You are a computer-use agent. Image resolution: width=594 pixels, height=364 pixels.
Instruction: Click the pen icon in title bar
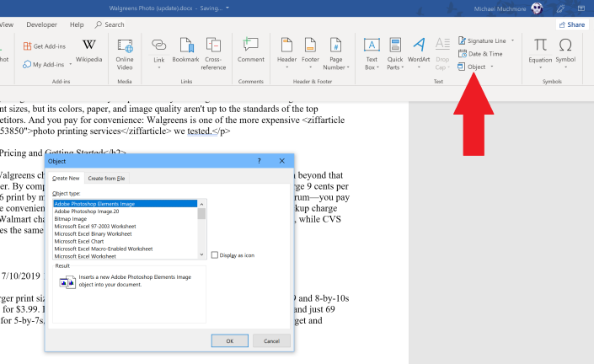click(560, 8)
